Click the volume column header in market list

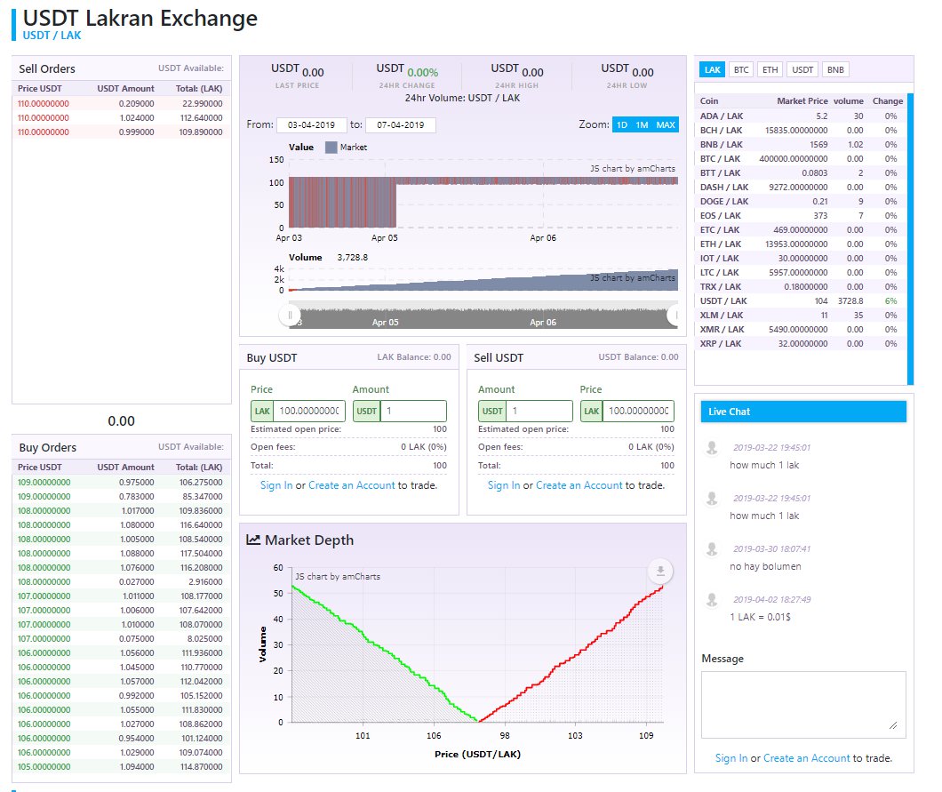(x=849, y=101)
